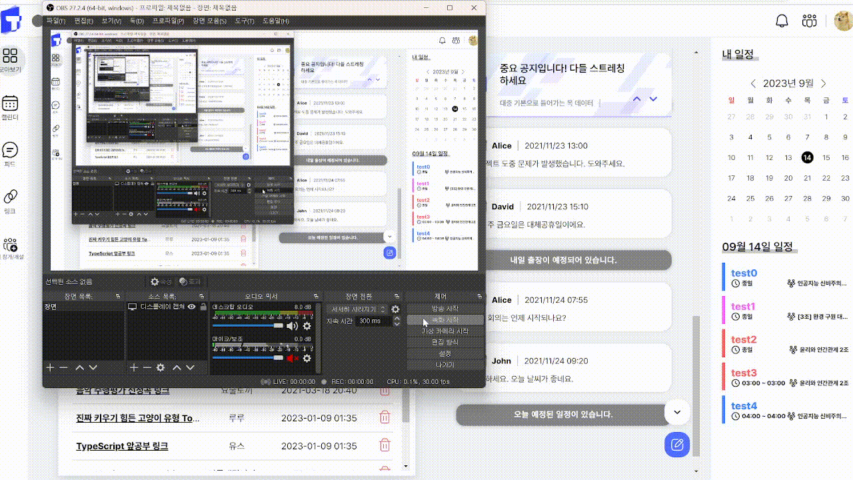This screenshot has width=853, height=480.
Task: Remove the source in OBS 소스 목록
Action: point(146,367)
